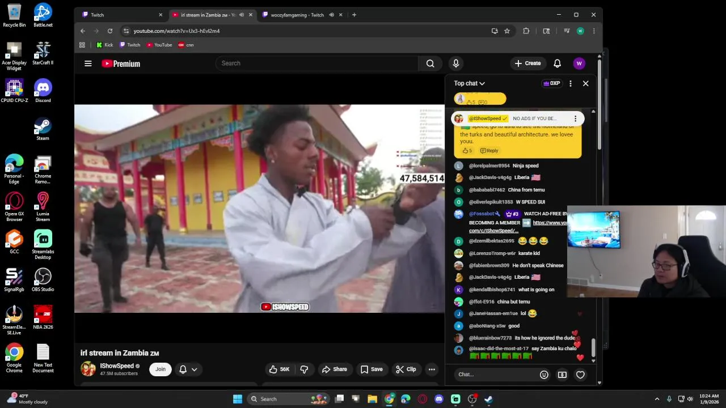This screenshot has height=408, width=726.
Task: Open Chrome extensions puzzle icon
Action: (526, 31)
